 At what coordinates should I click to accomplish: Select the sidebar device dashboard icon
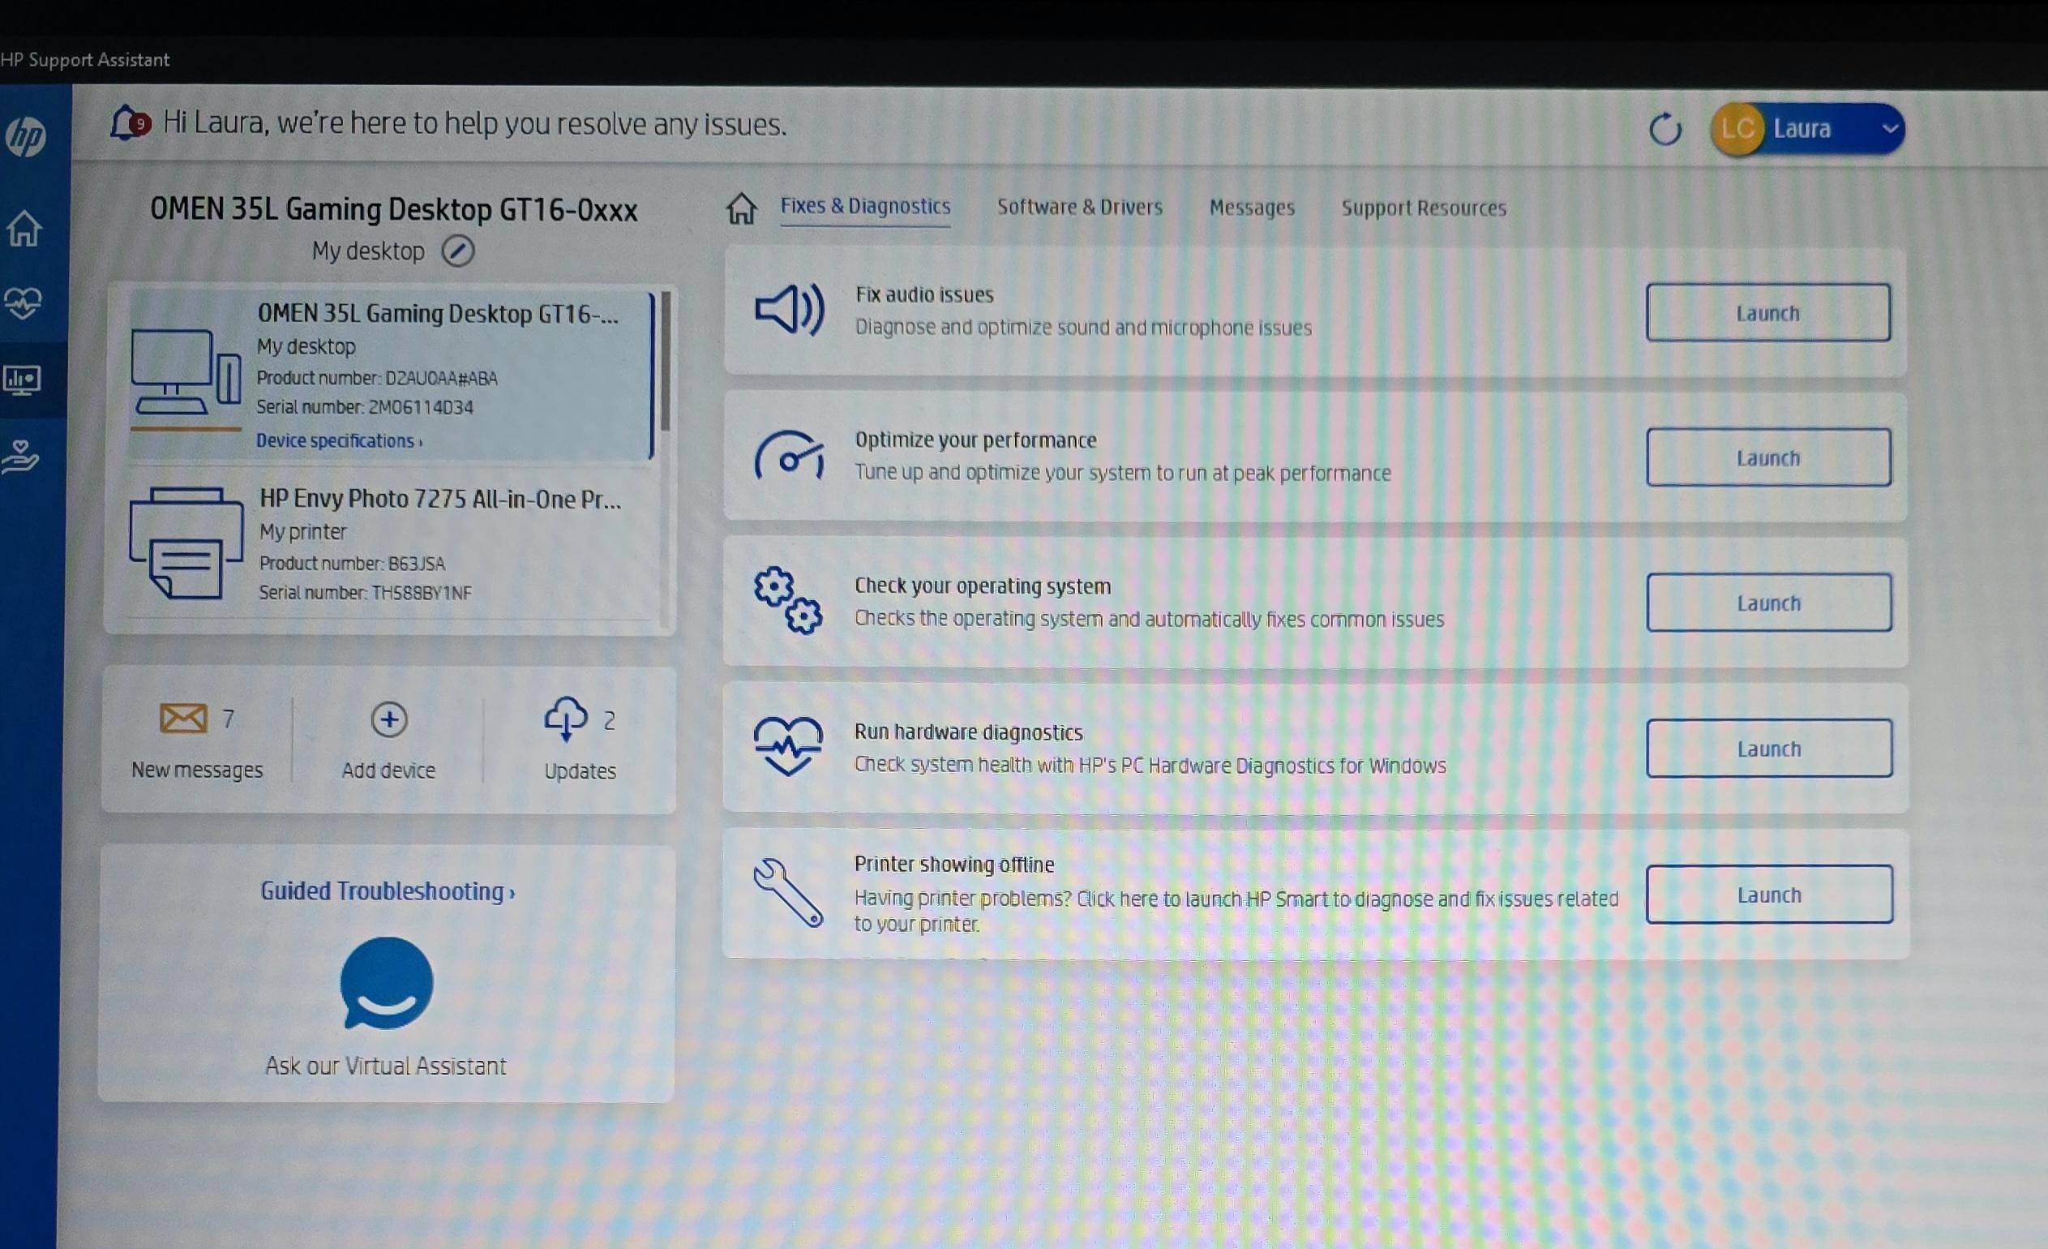23,380
